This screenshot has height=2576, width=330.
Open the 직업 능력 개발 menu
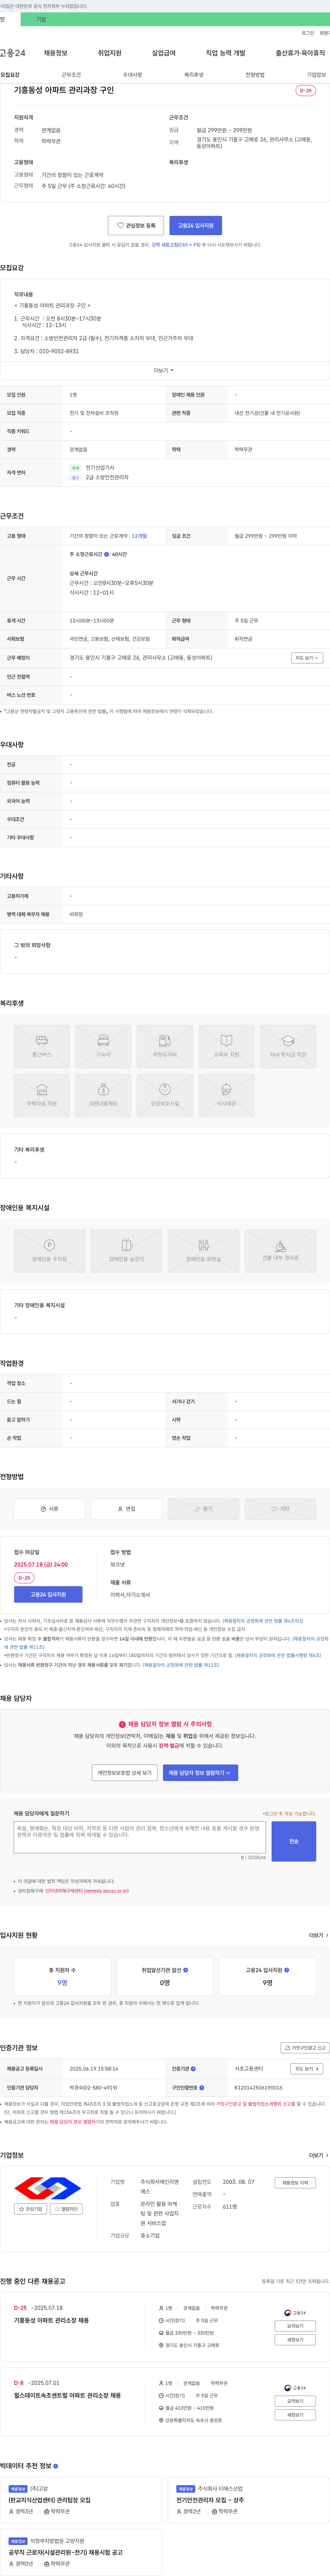[x=225, y=53]
